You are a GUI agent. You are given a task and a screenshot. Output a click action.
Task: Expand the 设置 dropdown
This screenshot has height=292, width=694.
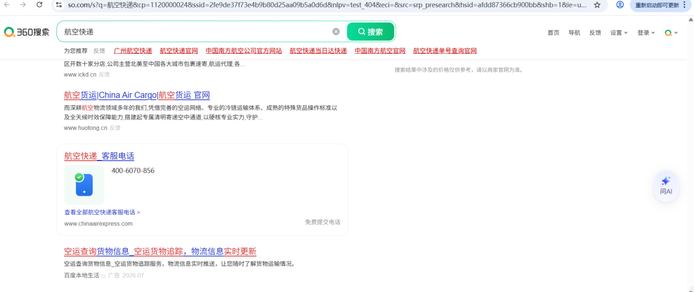619,33
